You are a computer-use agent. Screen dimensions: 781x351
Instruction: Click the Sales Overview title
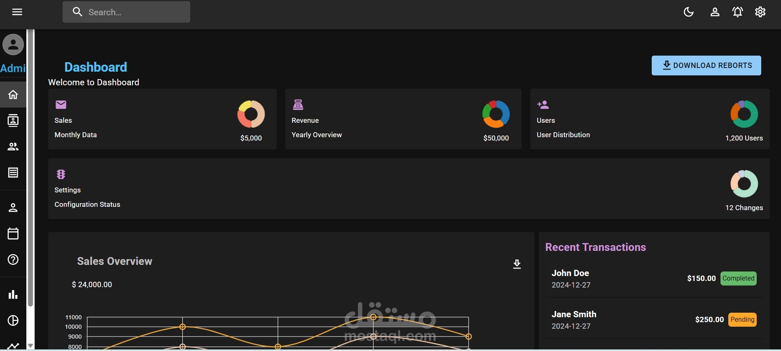click(x=114, y=261)
